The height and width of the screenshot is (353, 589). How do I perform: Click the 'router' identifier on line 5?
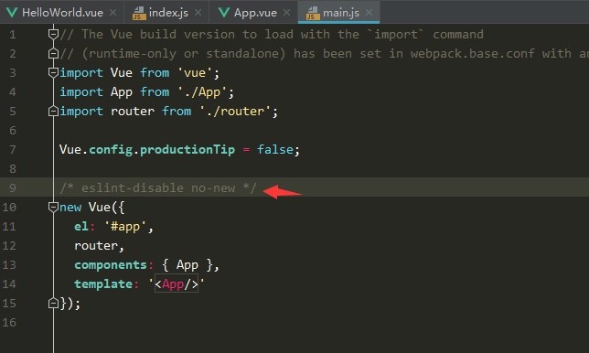click(133, 112)
